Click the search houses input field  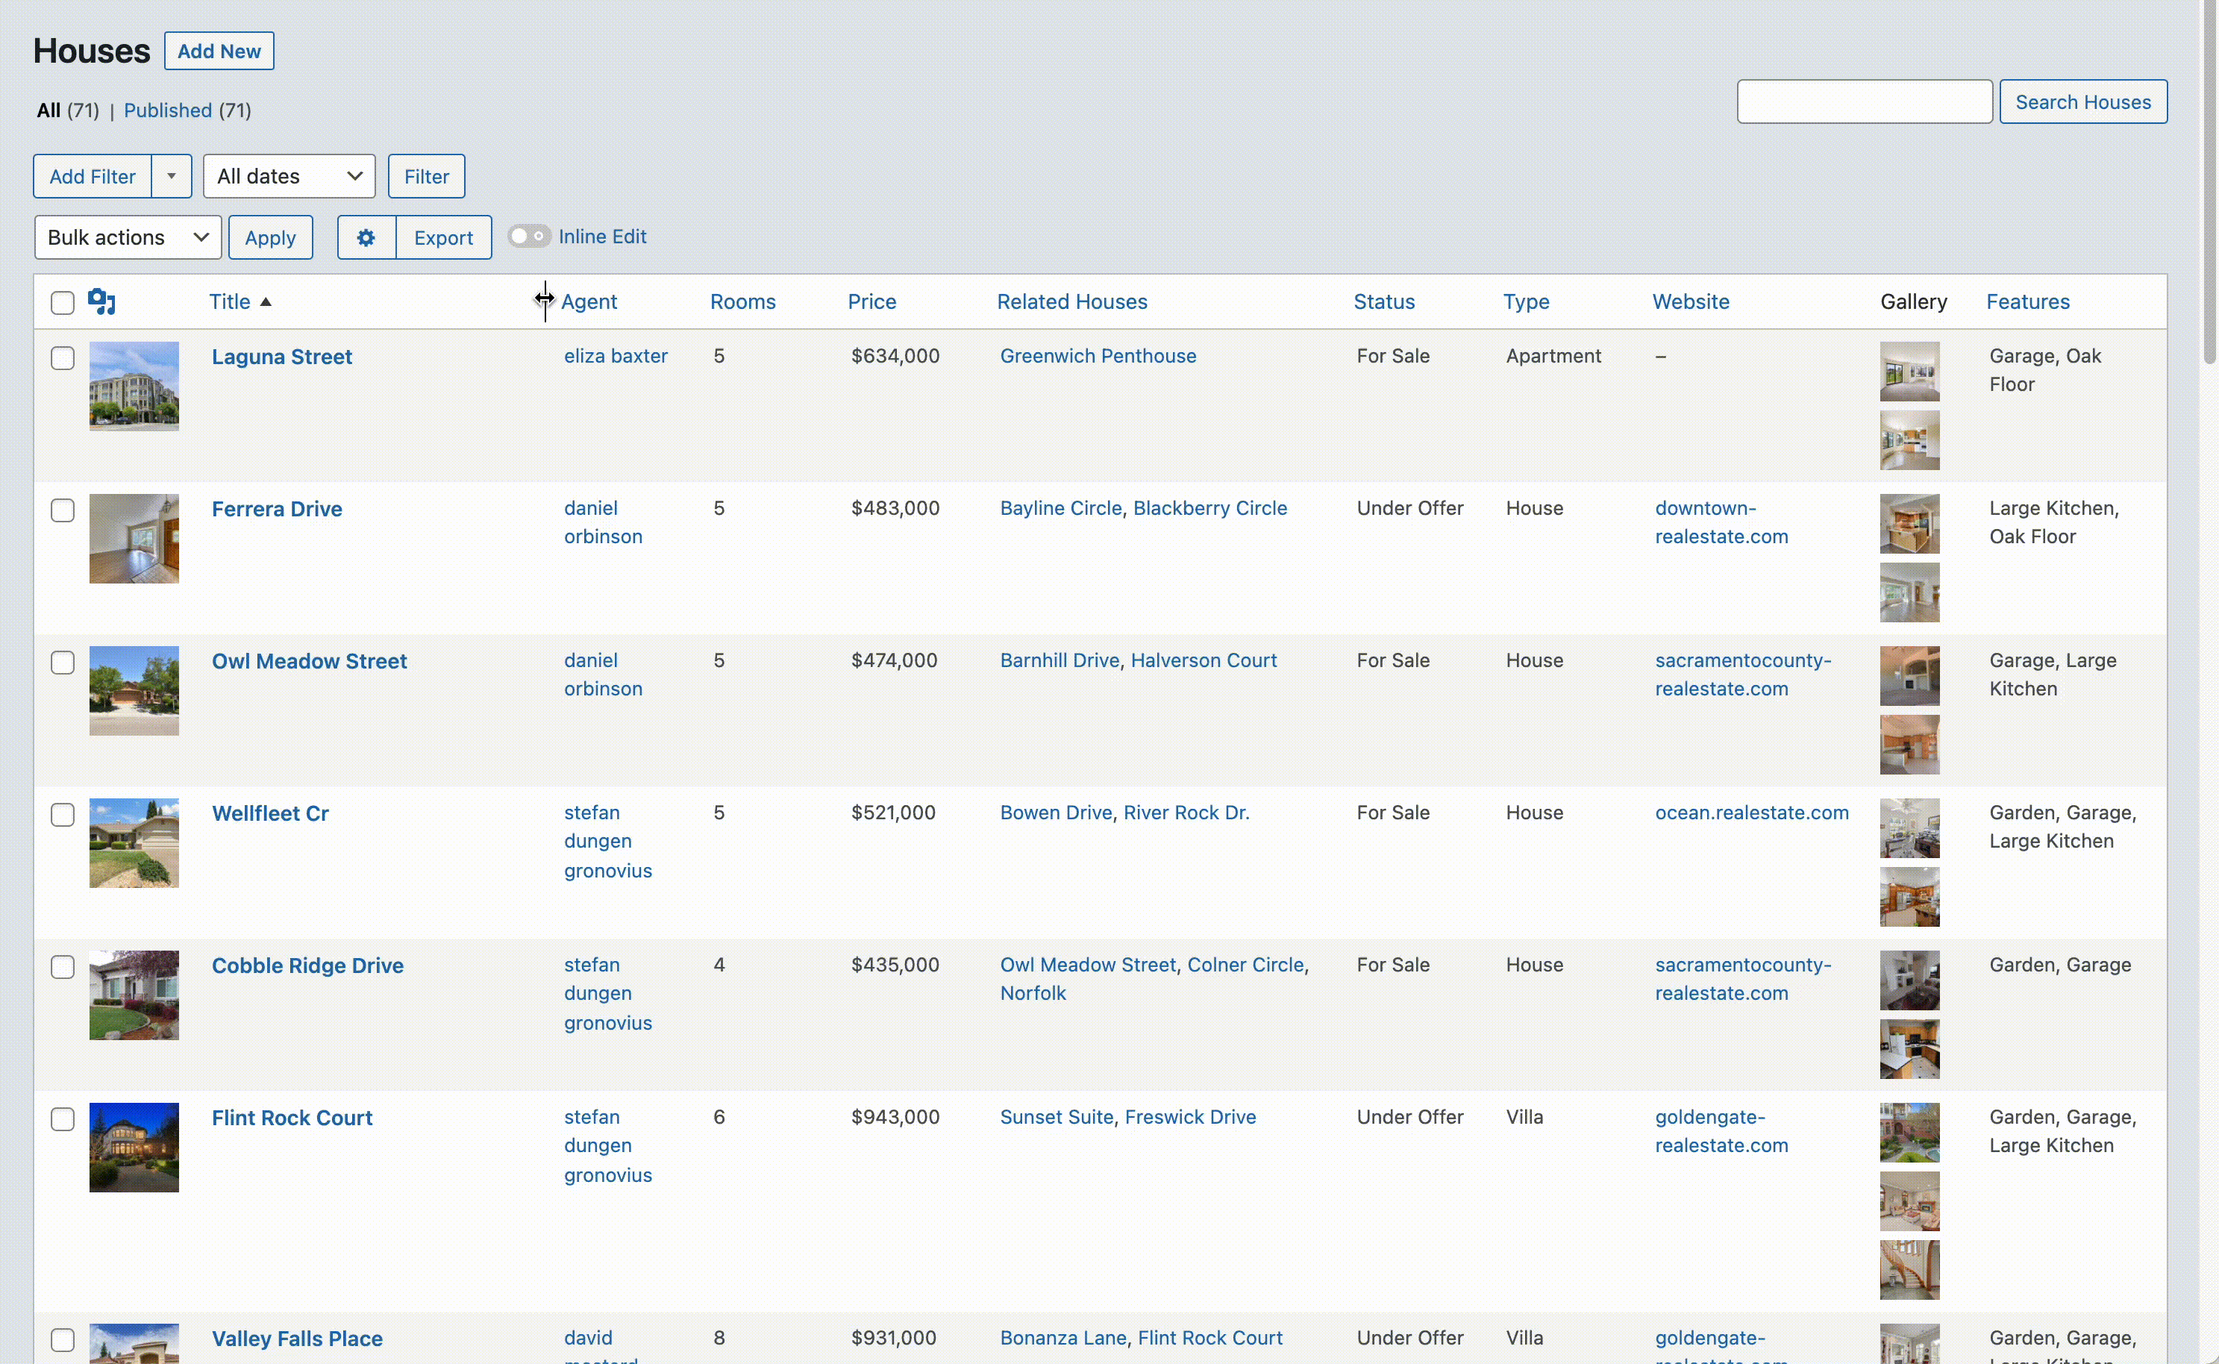point(1864,100)
